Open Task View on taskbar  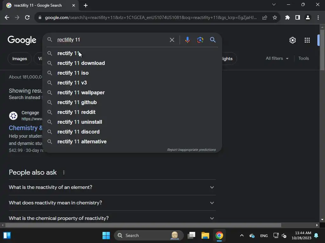point(191,235)
